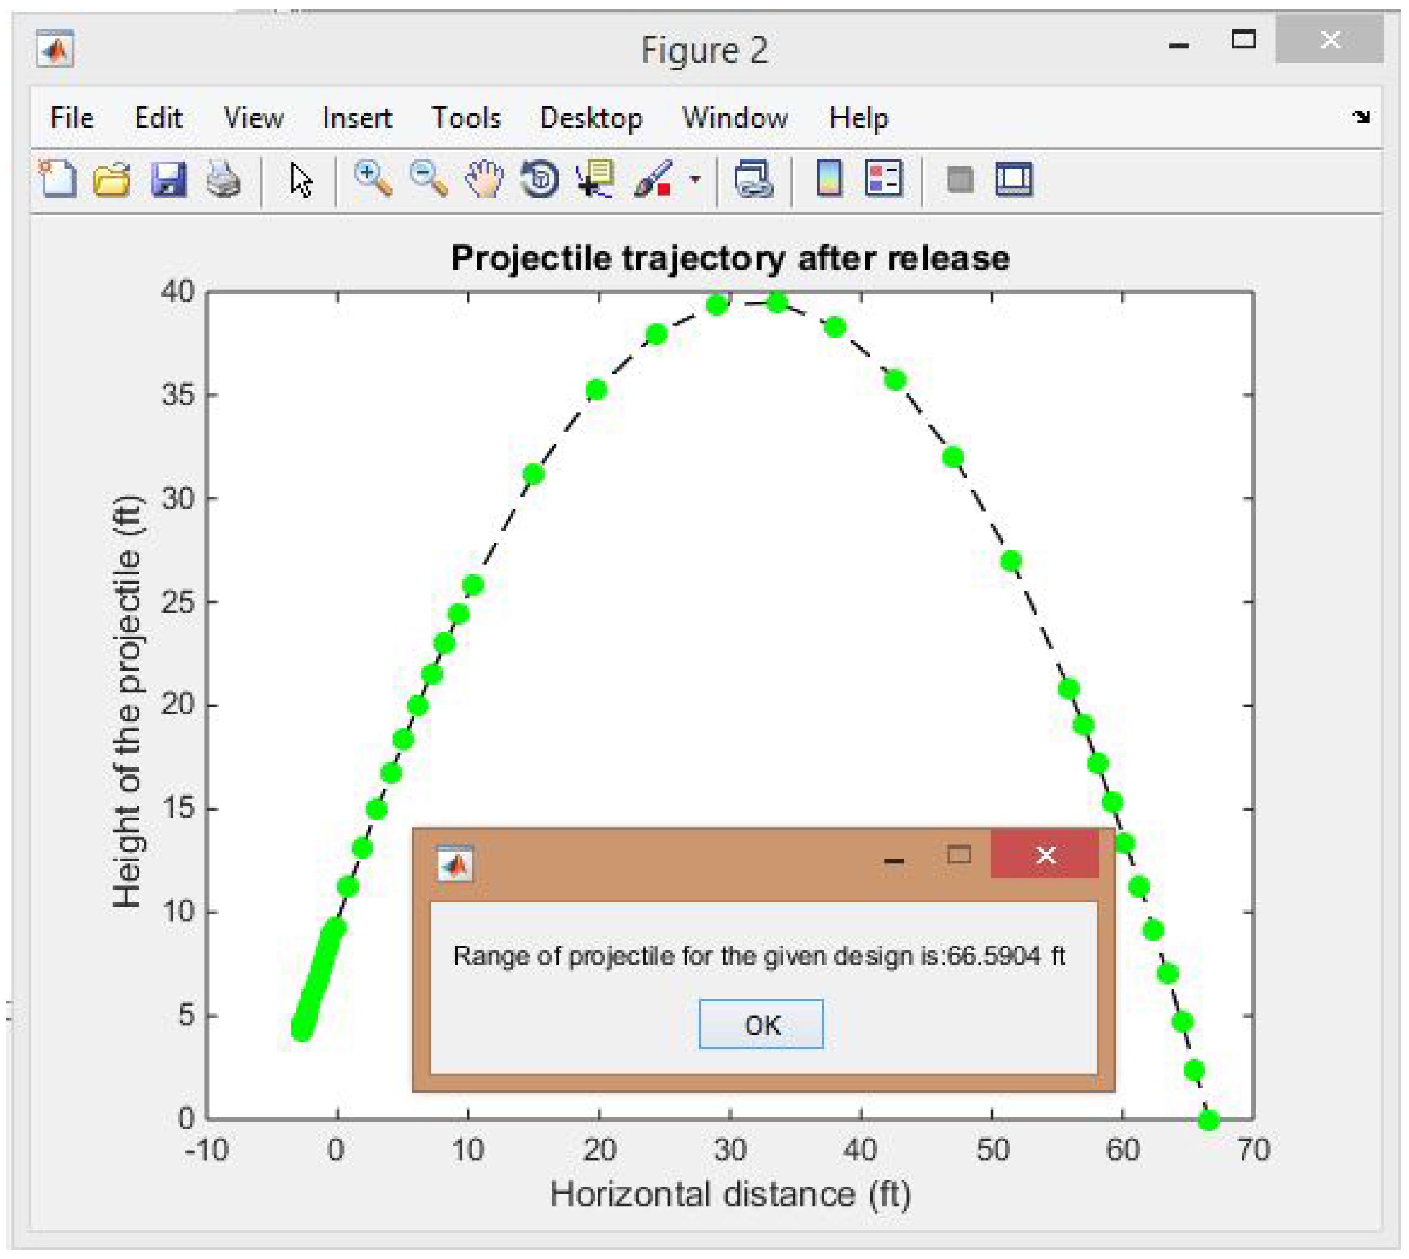Screen dimensions: 1409x1259
Task: Expand the brush color dropdown arrow
Action: click(695, 180)
